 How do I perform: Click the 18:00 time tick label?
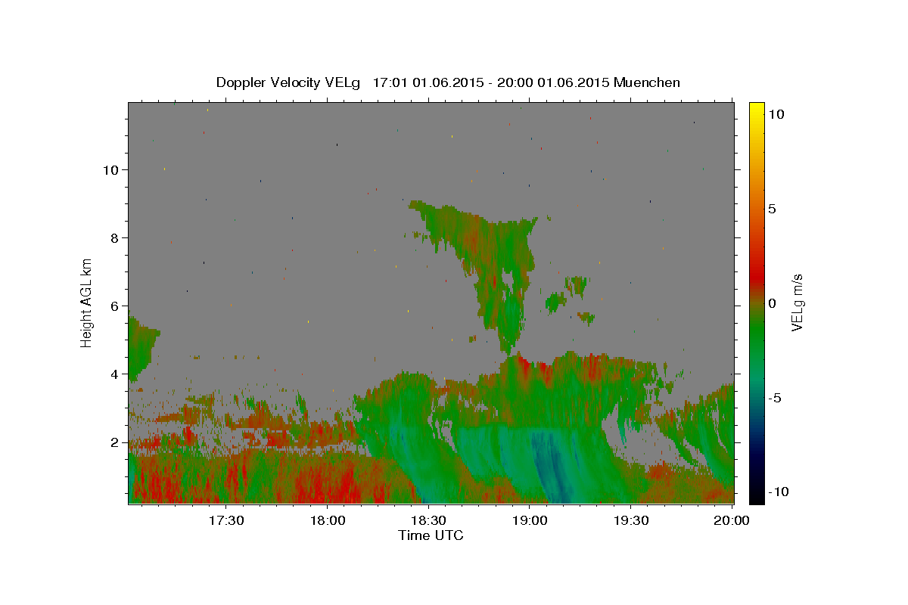(328, 521)
